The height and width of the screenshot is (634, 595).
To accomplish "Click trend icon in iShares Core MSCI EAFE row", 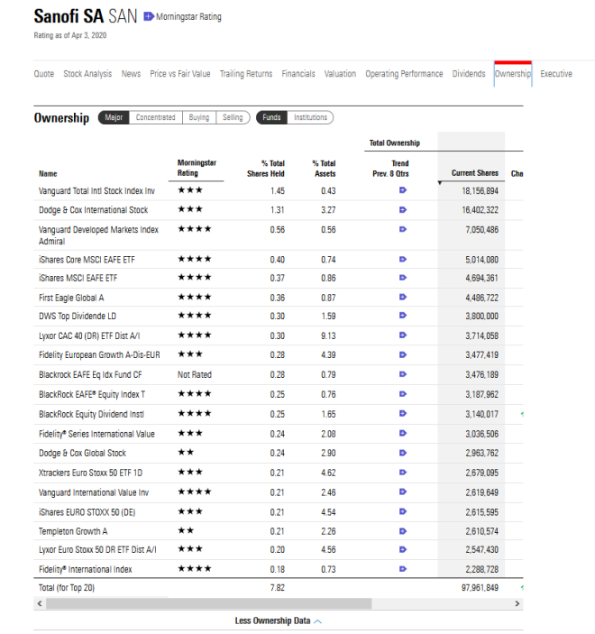I will pos(402,259).
